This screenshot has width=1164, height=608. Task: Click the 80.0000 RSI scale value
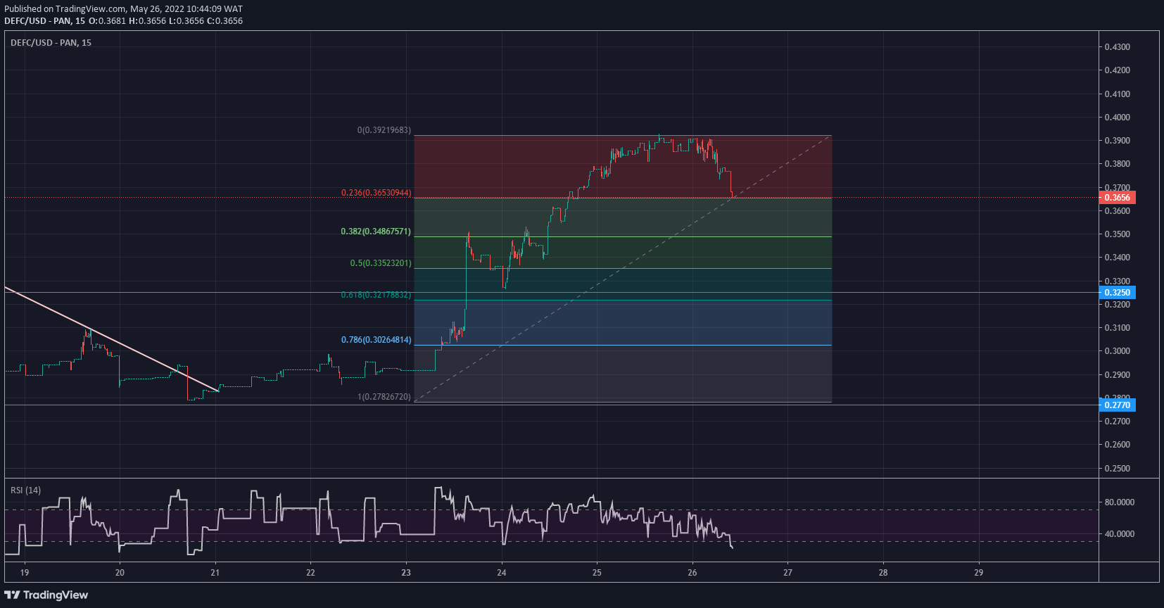coord(1120,502)
